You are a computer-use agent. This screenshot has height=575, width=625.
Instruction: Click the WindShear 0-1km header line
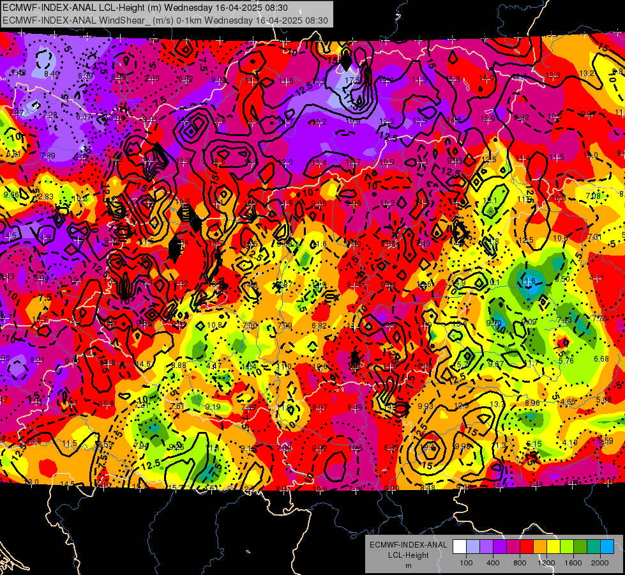click(165, 20)
